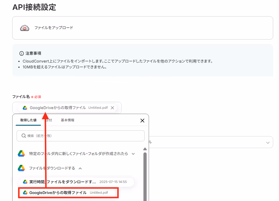This screenshot has height=201, width=279.
Task: Click the magnifier icon in search box
Action: tap(24, 136)
